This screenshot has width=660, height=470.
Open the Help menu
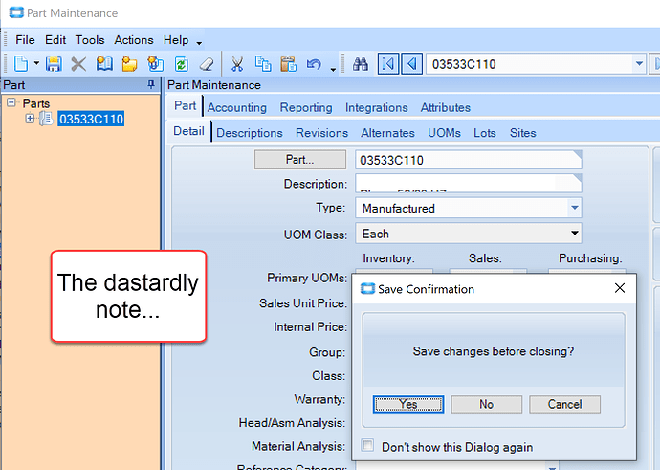tap(176, 40)
